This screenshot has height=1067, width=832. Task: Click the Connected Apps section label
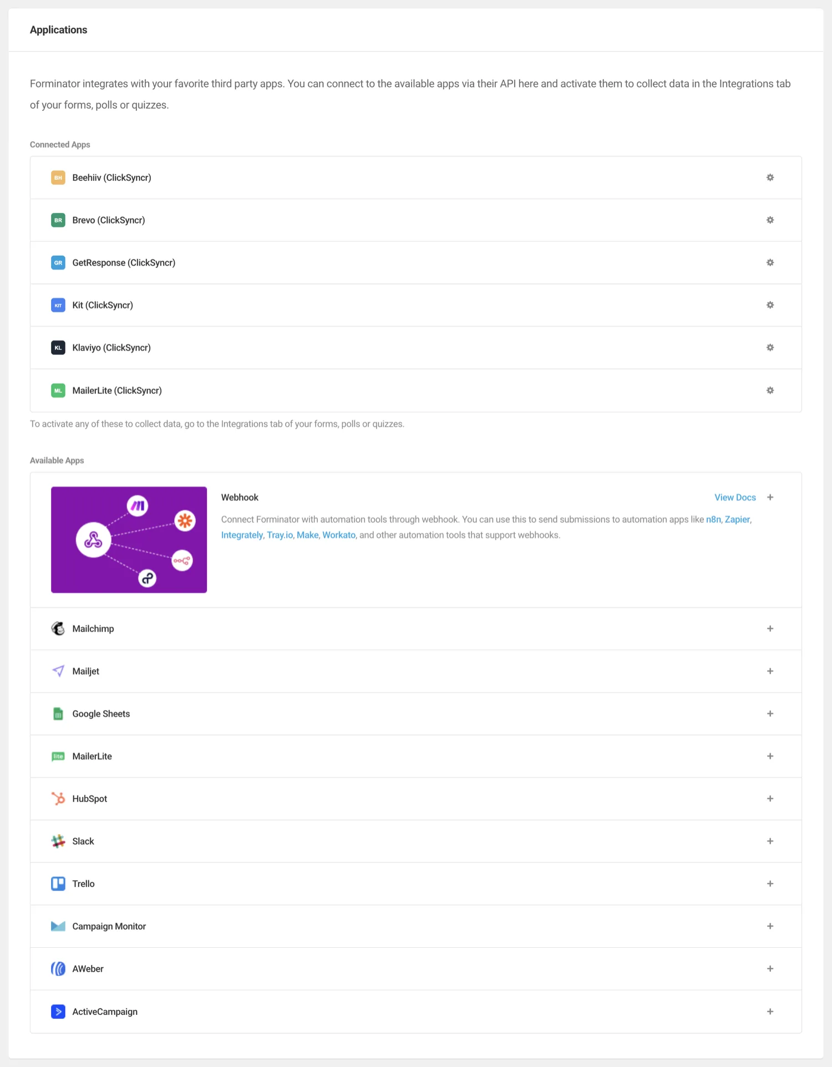coord(60,145)
